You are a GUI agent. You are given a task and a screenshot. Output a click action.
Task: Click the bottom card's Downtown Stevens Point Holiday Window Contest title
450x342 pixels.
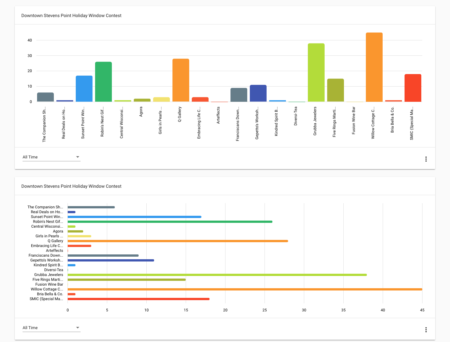point(71,186)
